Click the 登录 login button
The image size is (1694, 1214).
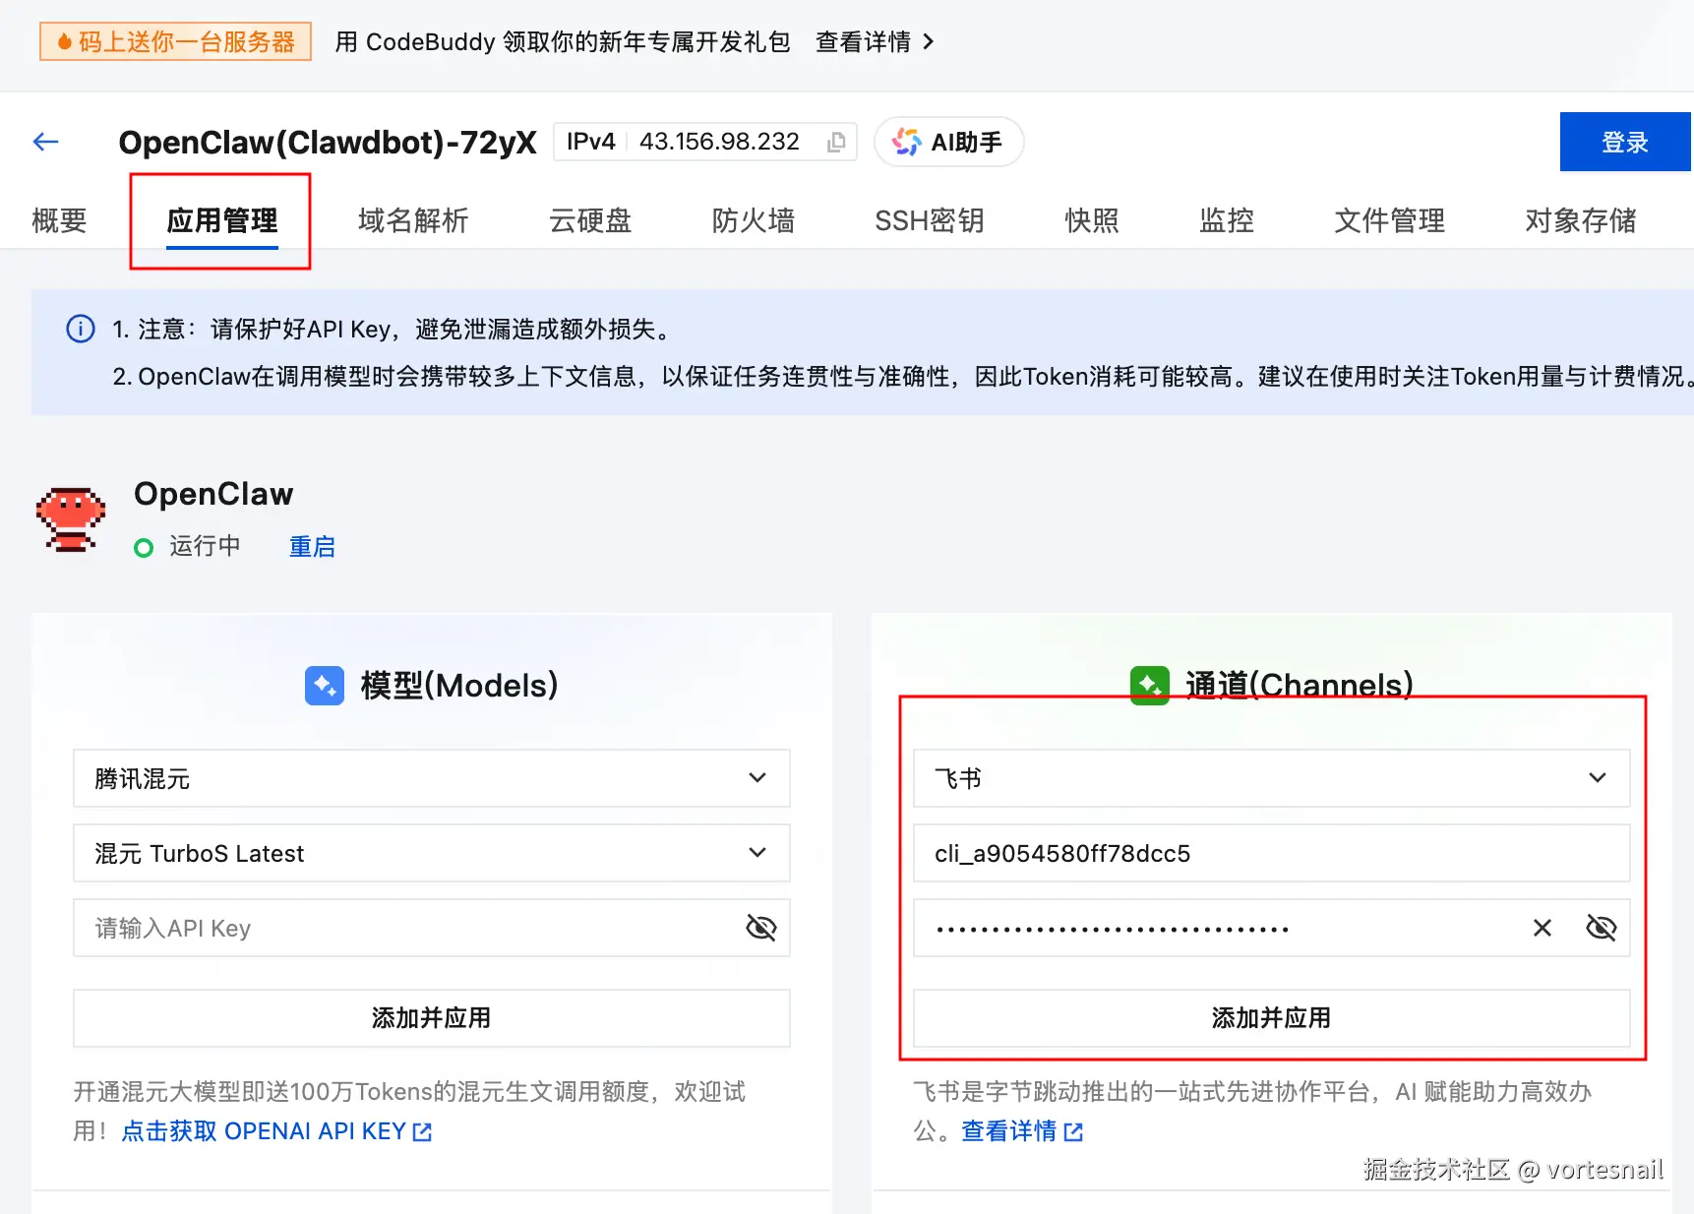click(1624, 141)
